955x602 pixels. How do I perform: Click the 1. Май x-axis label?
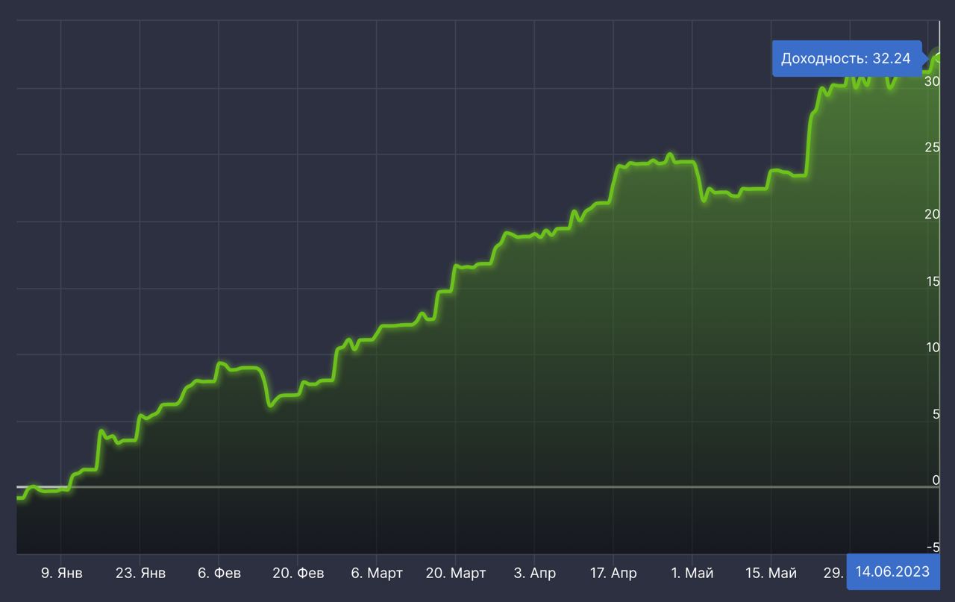[x=692, y=573]
